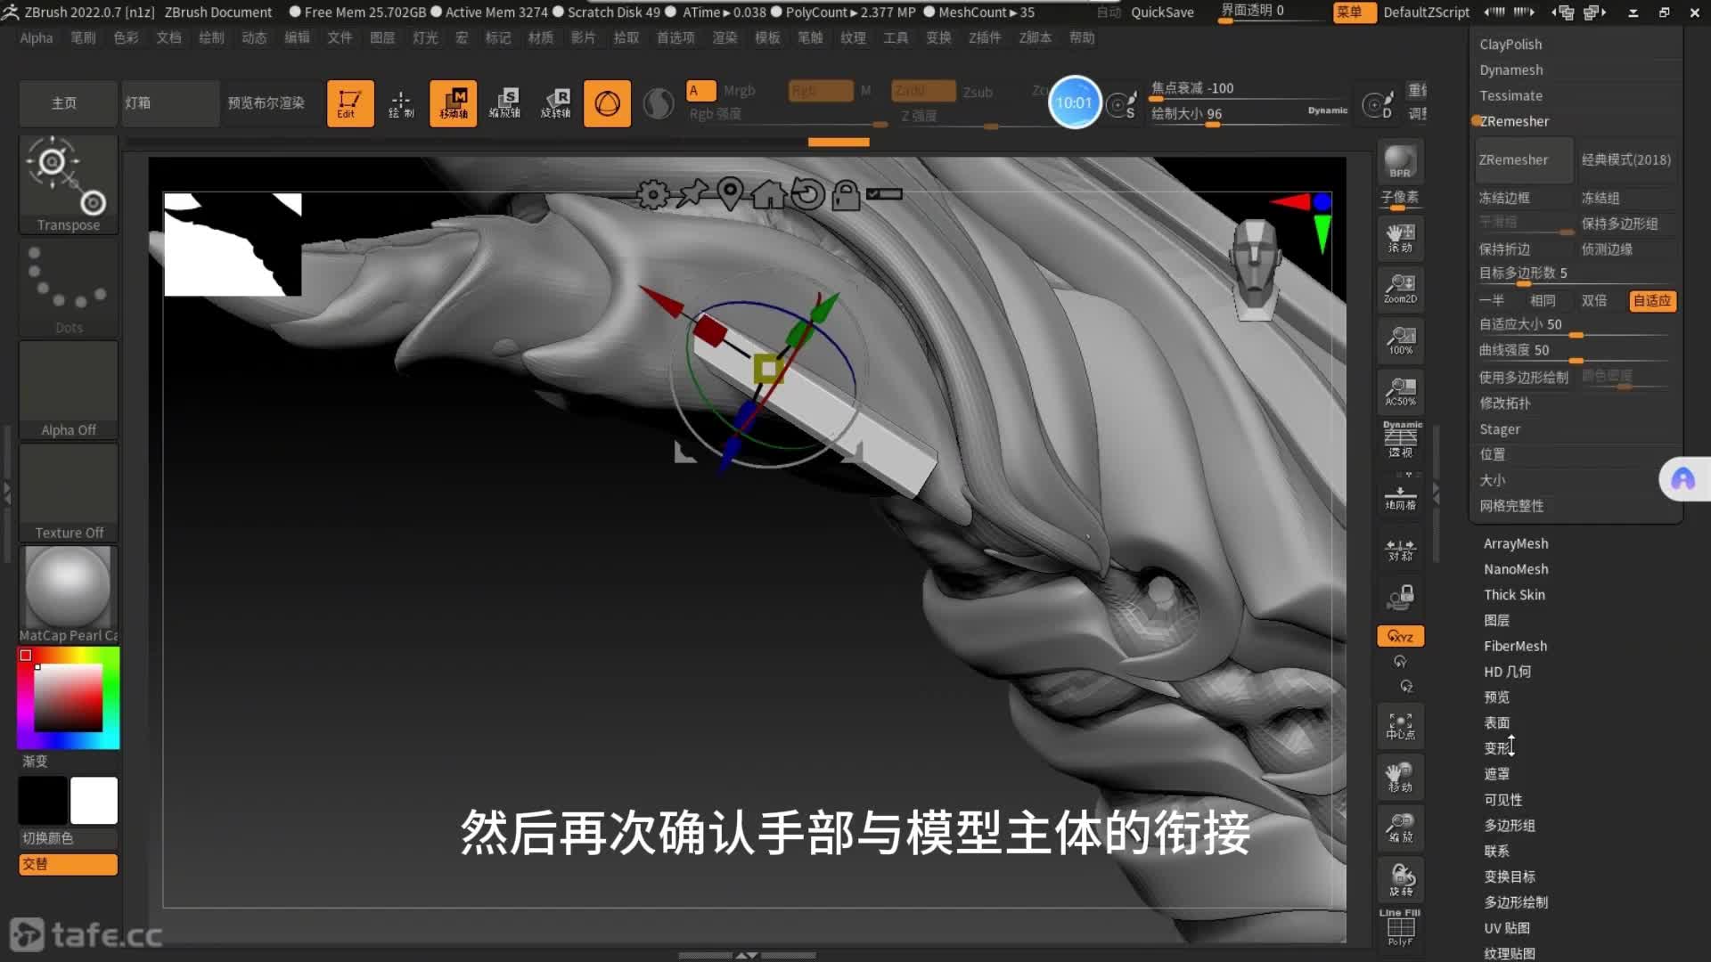The image size is (1711, 962).
Task: Open the Alpha menu
Action: pyautogui.click(x=37, y=37)
